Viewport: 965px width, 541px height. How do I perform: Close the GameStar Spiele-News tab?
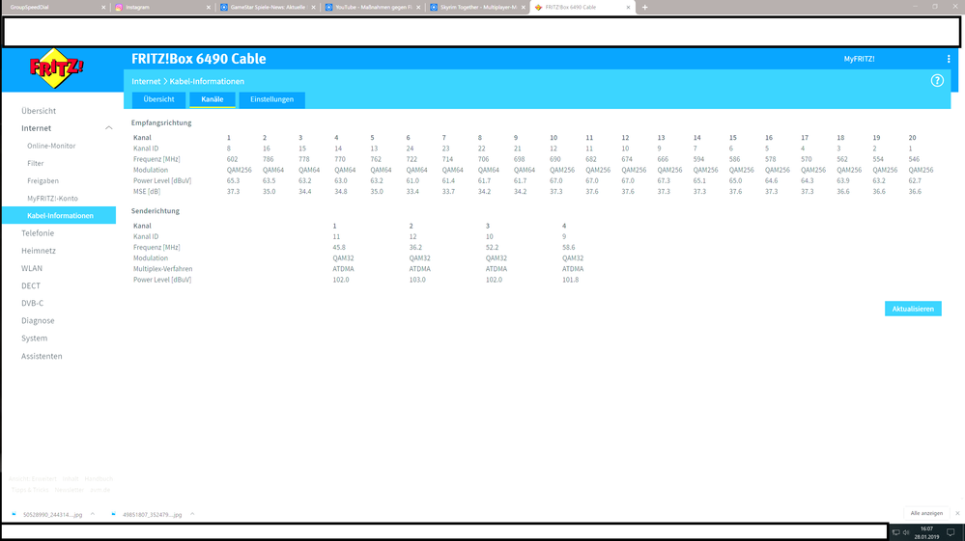coord(313,8)
